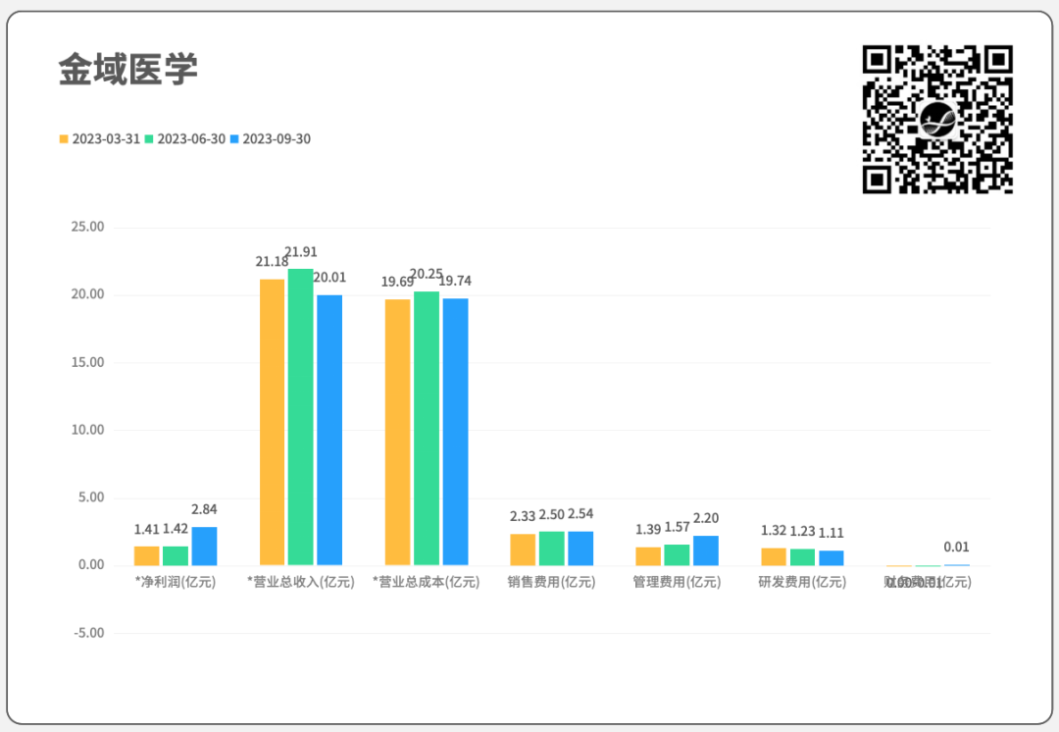Click the blue legend color swatch
The image size is (1059, 732).
pyautogui.click(x=234, y=139)
